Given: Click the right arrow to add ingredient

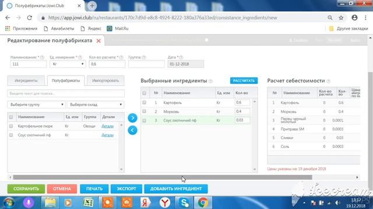Looking at the screenshot, I should coord(132,118).
